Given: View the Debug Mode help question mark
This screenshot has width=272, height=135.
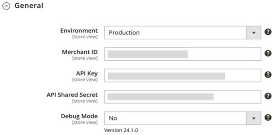Looking at the screenshot, I should click(267, 117).
